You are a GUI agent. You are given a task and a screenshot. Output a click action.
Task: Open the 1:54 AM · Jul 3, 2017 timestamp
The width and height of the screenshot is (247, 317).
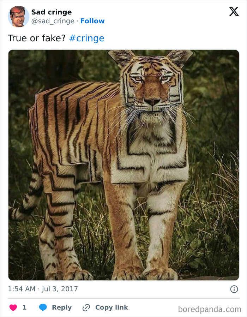43,289
